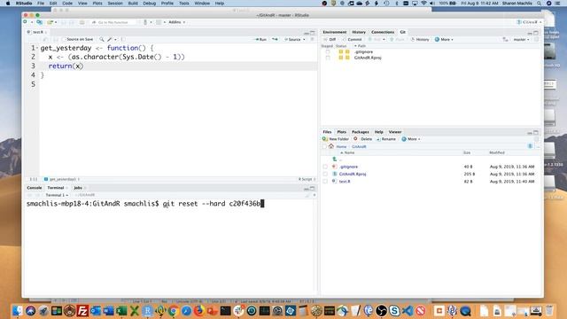
Task: Open the Terminal 1 dropdown
Action: [x=57, y=195]
